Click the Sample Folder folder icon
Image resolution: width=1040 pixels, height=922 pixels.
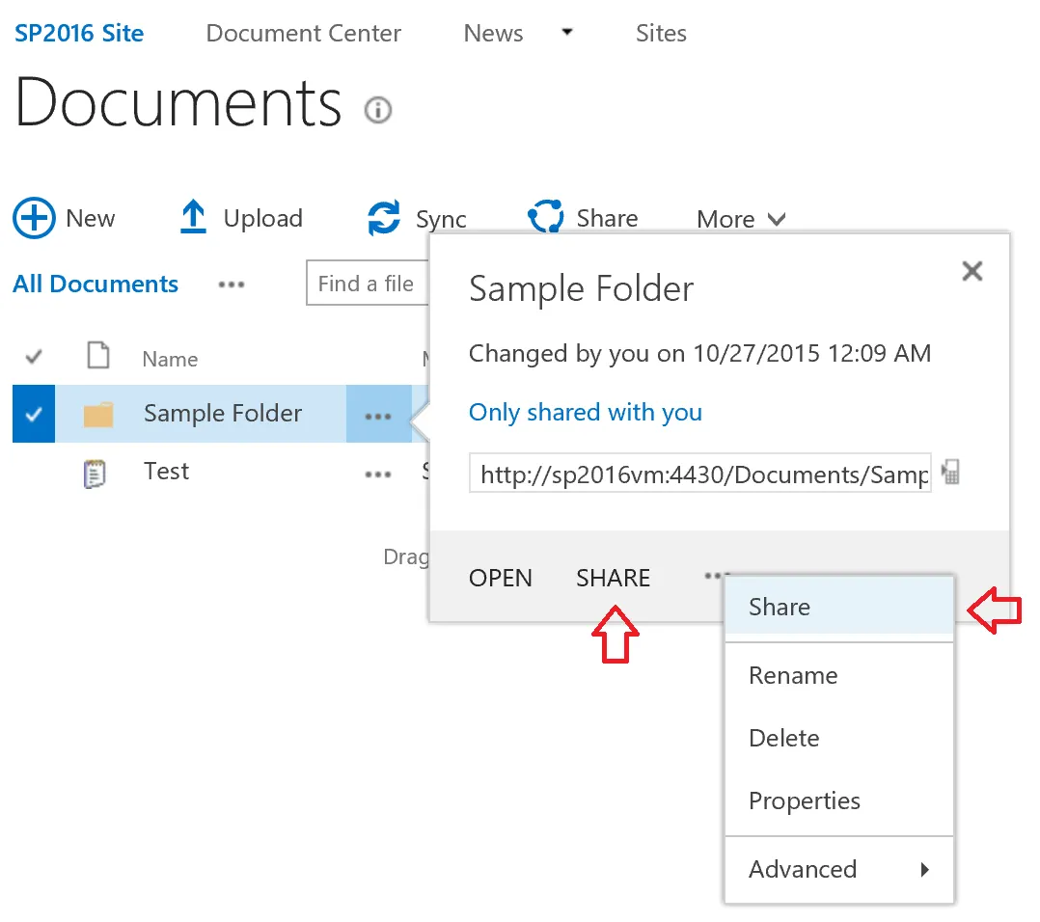point(98,415)
